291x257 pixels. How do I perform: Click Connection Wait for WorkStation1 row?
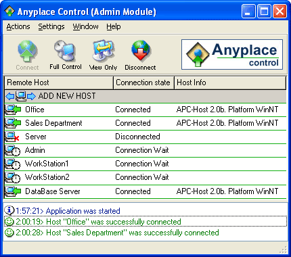pos(142,164)
